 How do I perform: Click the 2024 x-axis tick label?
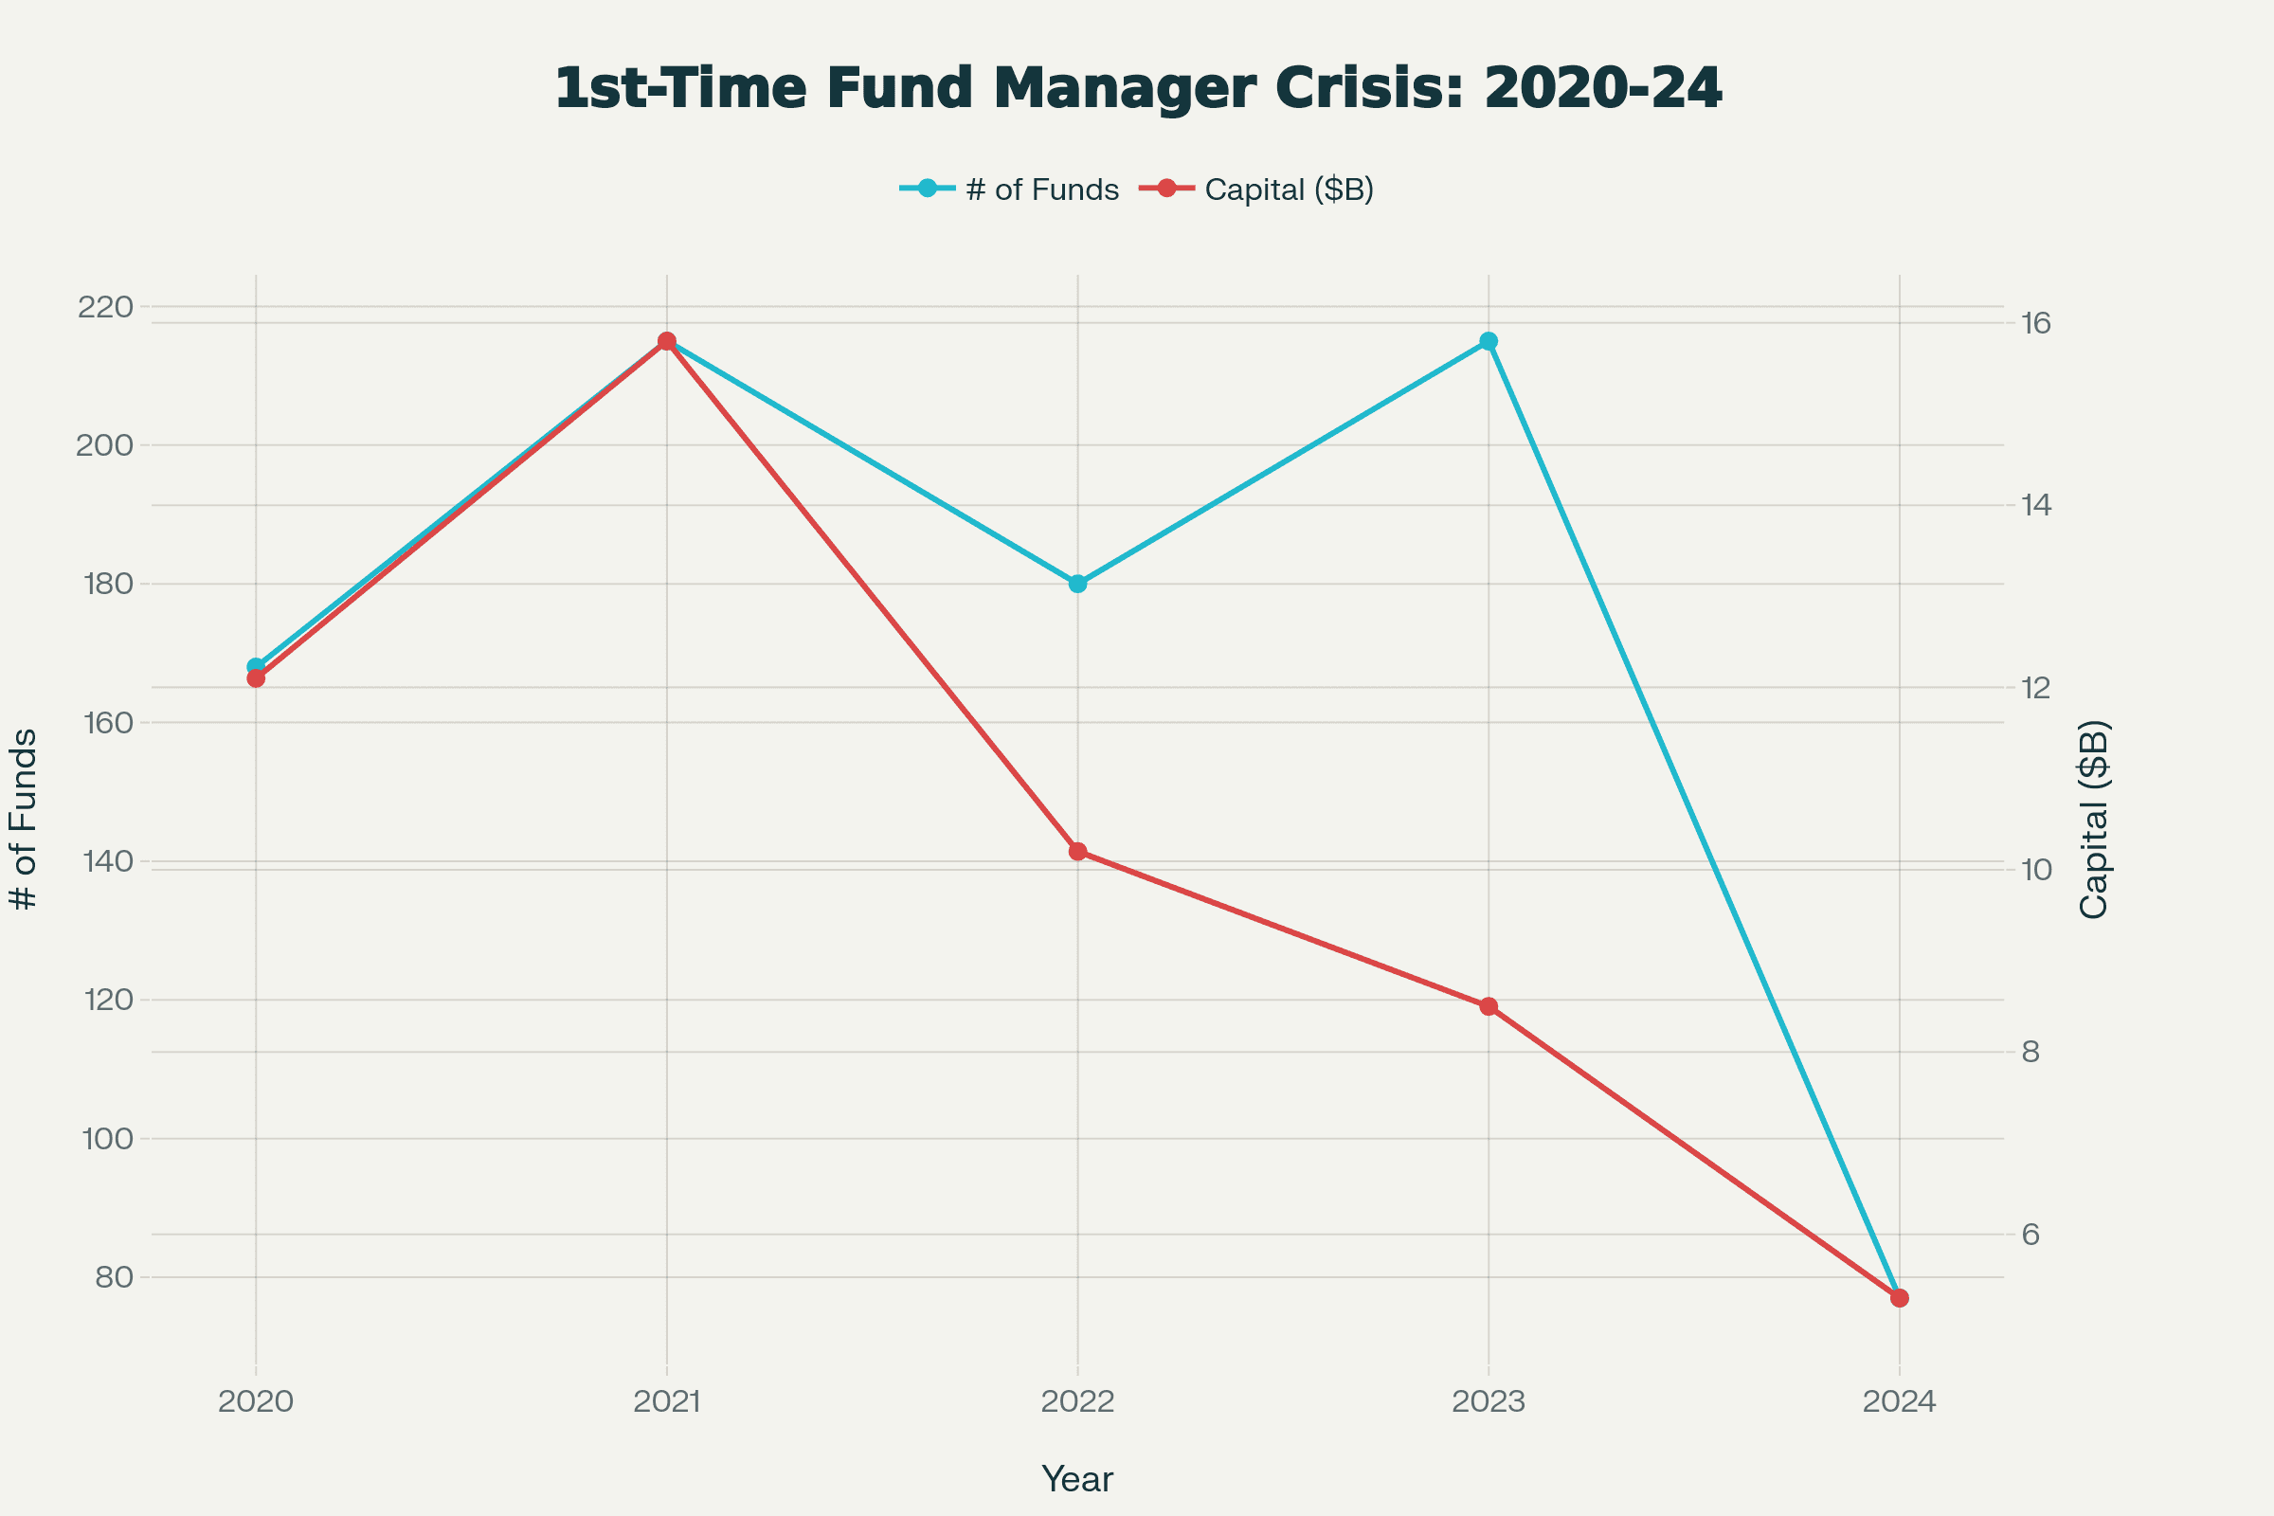pyautogui.click(x=1900, y=1402)
